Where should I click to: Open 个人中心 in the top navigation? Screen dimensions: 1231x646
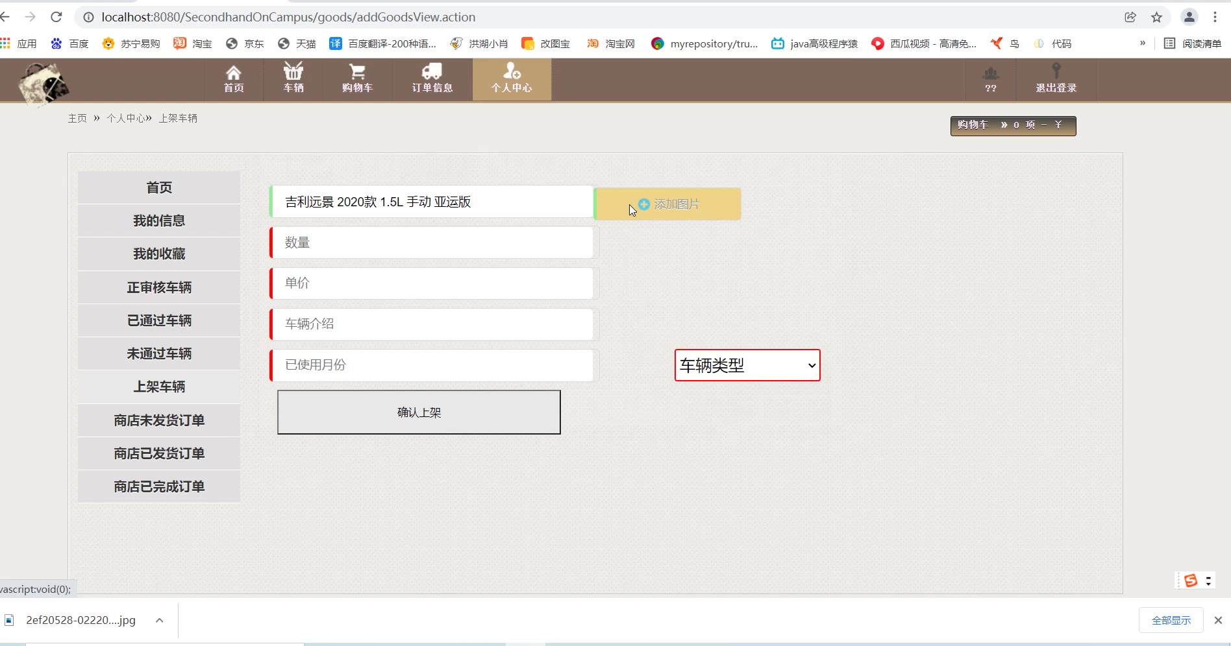pyautogui.click(x=512, y=79)
